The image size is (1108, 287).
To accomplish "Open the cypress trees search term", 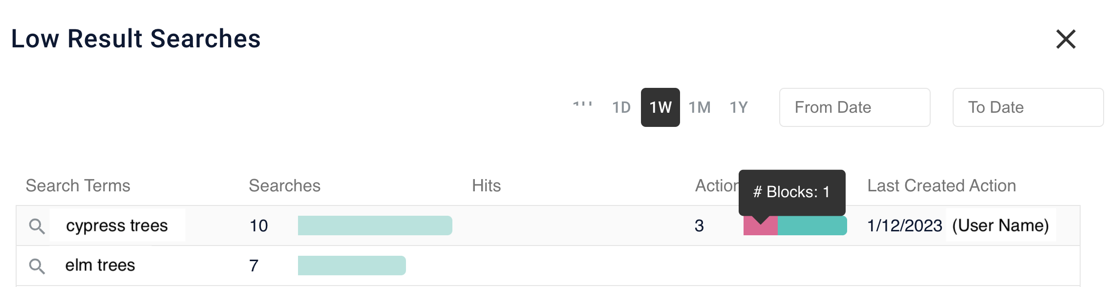I will coord(117,225).
